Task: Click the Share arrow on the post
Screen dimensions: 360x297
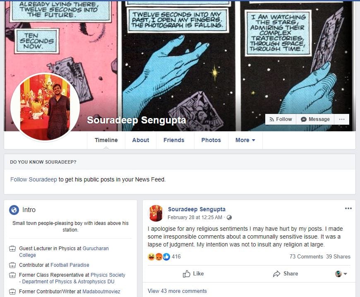Action: coord(276,273)
